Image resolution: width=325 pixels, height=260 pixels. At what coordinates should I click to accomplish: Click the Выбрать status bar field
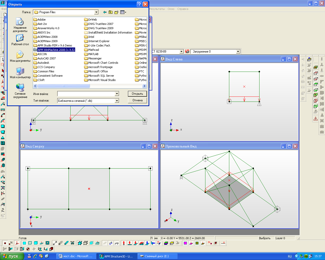pyautogui.click(x=266, y=238)
